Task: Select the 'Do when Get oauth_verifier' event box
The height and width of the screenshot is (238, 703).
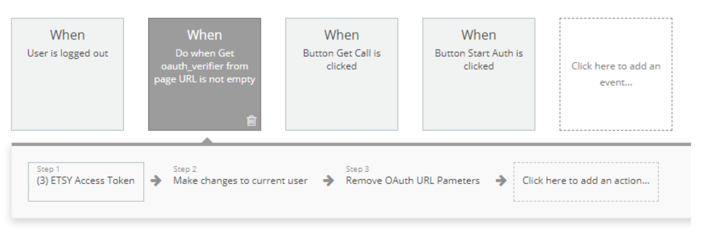Action: [205, 74]
